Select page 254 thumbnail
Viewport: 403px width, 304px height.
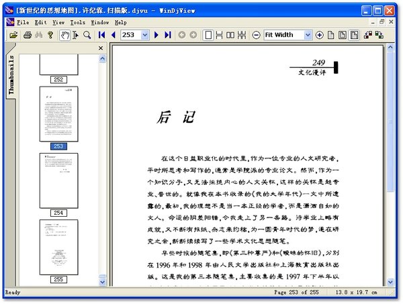58,181
